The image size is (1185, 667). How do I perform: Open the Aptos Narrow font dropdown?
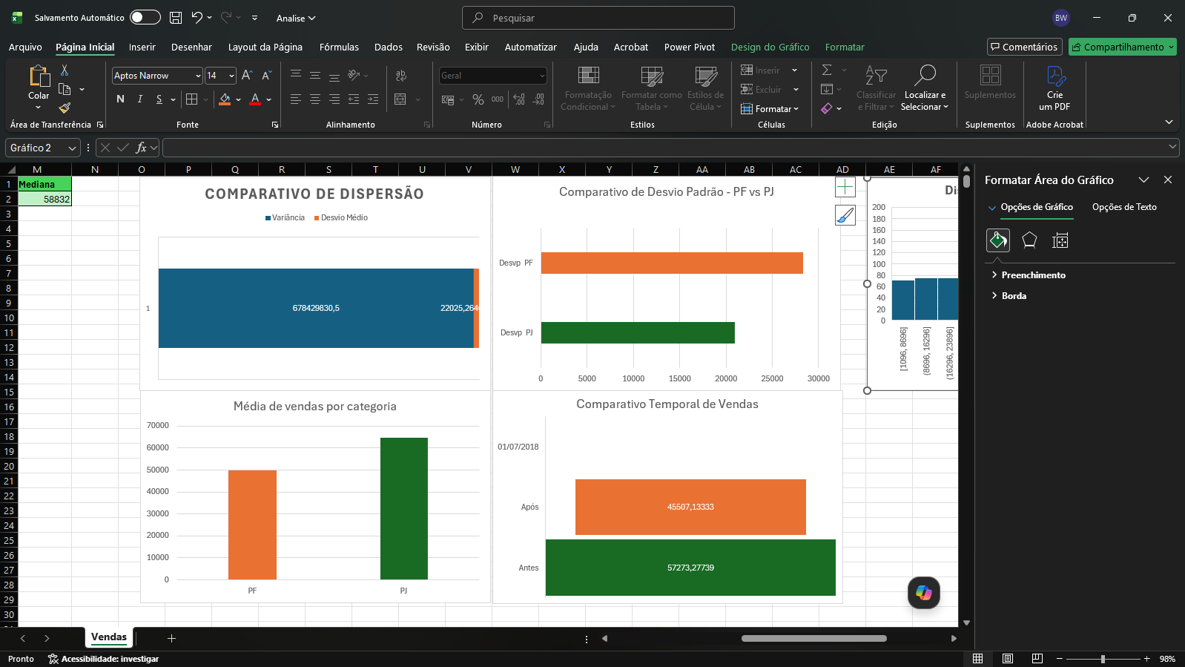pos(198,76)
